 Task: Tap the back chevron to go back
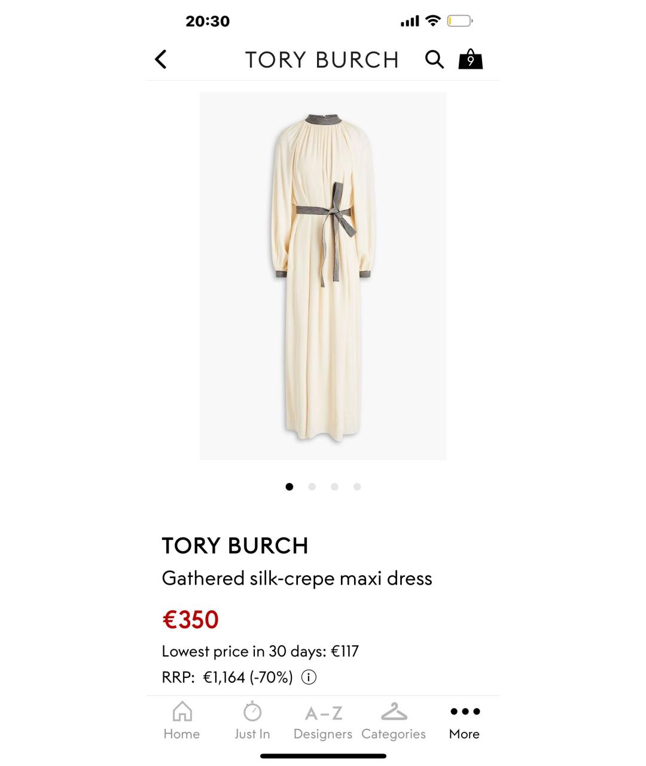(160, 59)
